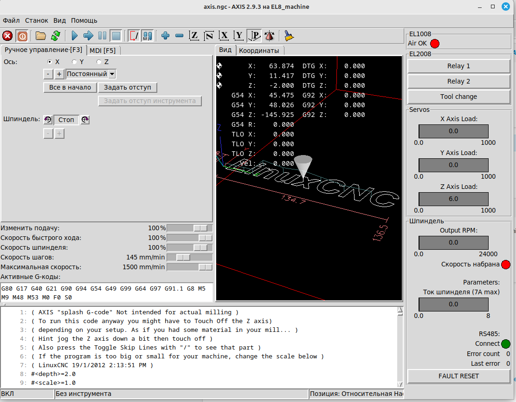Toggle the machine power icon

click(x=22, y=36)
